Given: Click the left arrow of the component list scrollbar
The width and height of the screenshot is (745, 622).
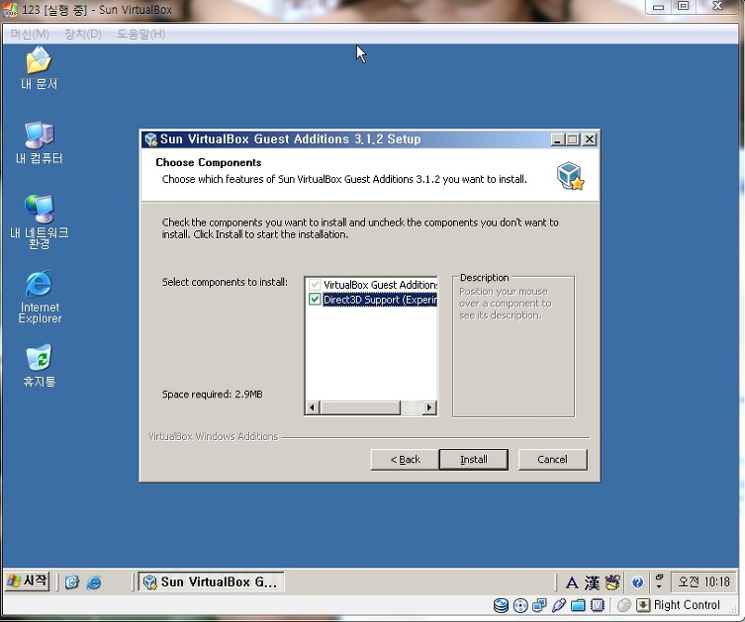Looking at the screenshot, I should (313, 407).
